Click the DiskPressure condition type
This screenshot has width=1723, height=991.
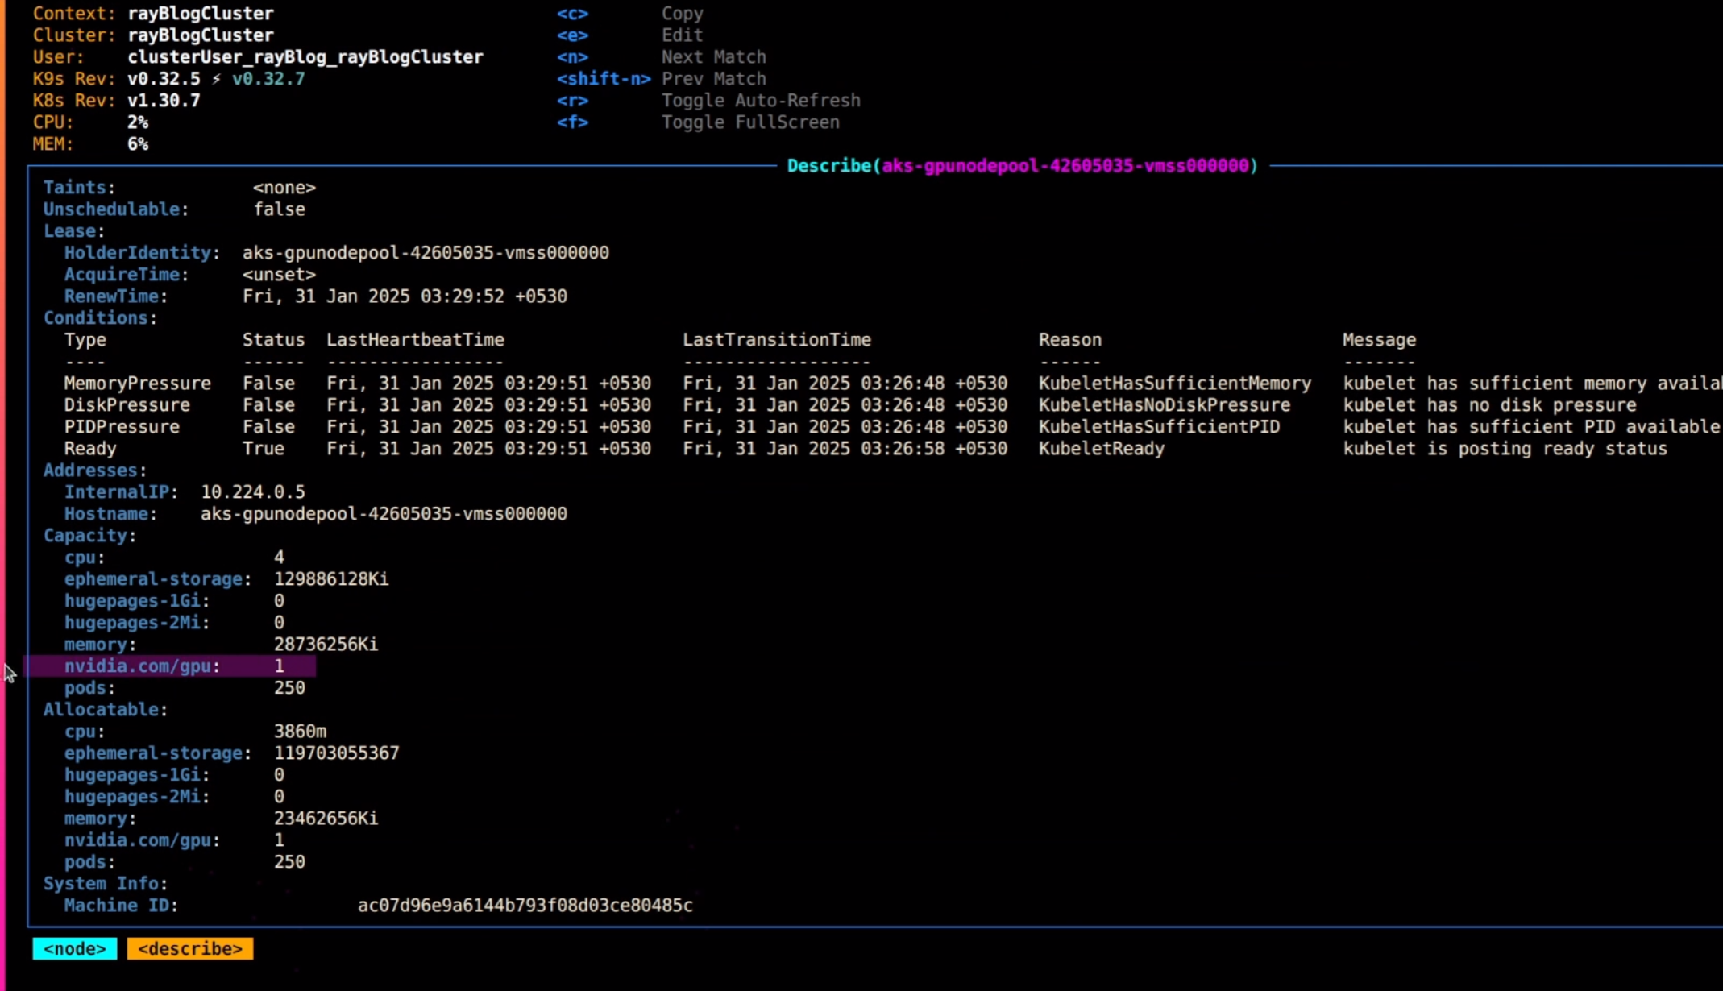pyautogui.click(x=127, y=405)
